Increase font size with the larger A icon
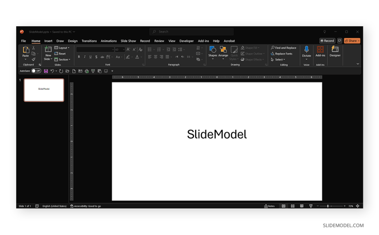 pos(129,49)
